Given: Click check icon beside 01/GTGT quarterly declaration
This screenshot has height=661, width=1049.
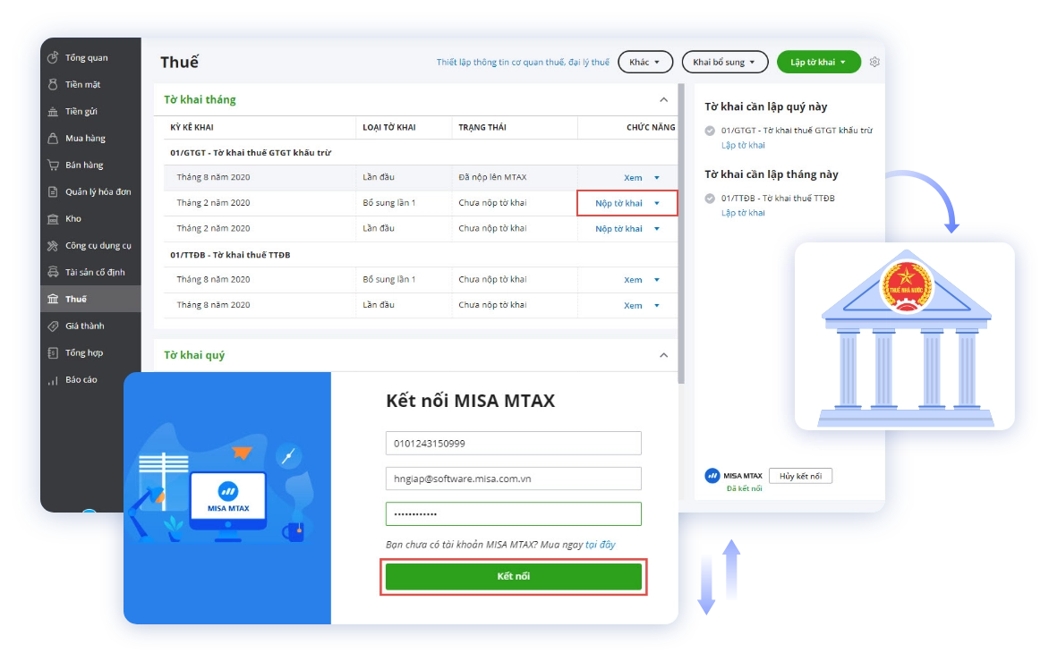Looking at the screenshot, I should [710, 131].
